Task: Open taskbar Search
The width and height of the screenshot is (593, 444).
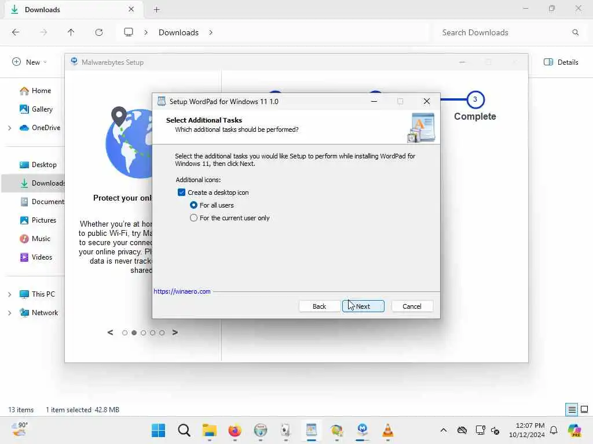Action: [184, 430]
